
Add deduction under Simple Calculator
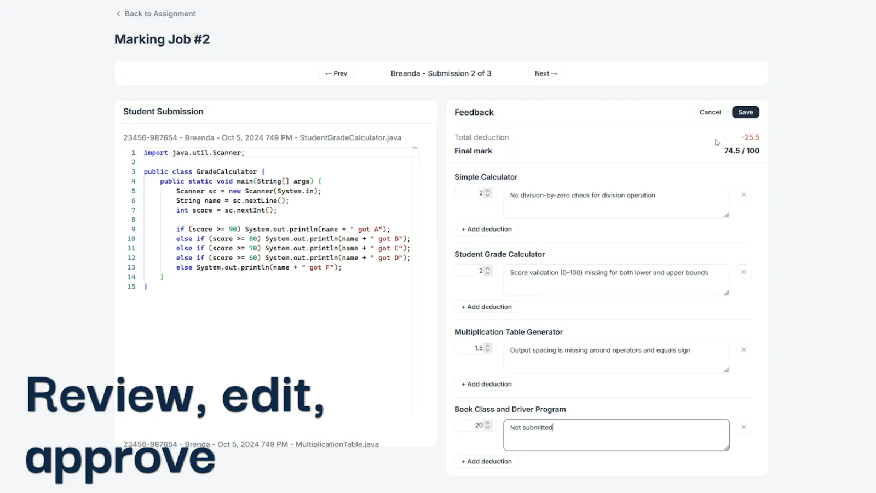pos(486,229)
